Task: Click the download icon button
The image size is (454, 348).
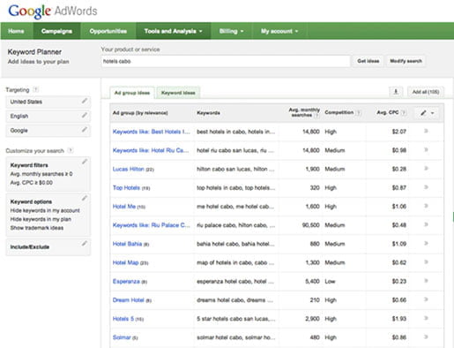Action: pos(396,92)
